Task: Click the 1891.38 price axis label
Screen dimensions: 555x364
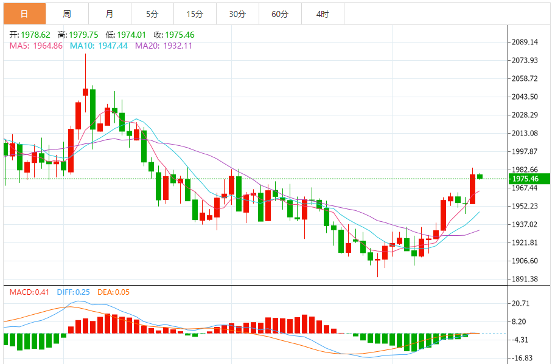Action: click(x=525, y=279)
